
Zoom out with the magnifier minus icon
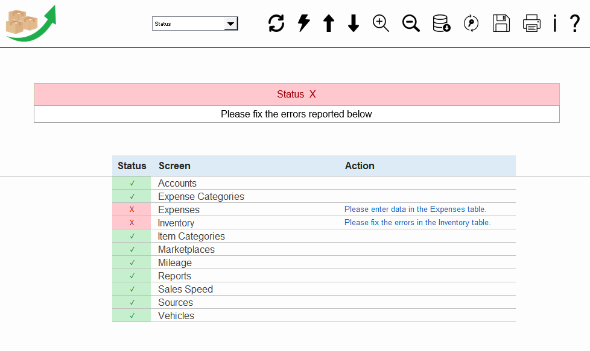coord(411,23)
